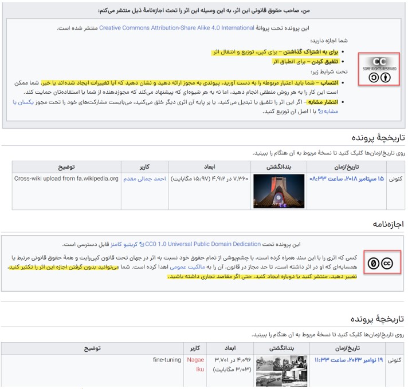Click the من، صاحب حقوق قانونی این اثر heading
This screenshot has height=389, width=408.
click(x=203, y=10)
